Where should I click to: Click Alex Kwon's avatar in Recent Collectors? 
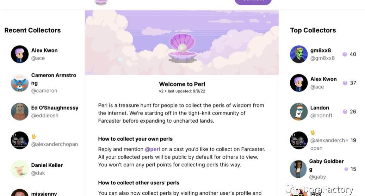20,54
